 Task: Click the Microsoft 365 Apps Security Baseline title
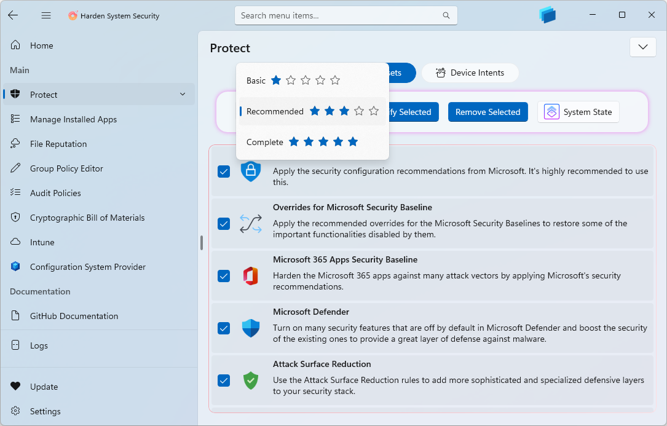(345, 259)
